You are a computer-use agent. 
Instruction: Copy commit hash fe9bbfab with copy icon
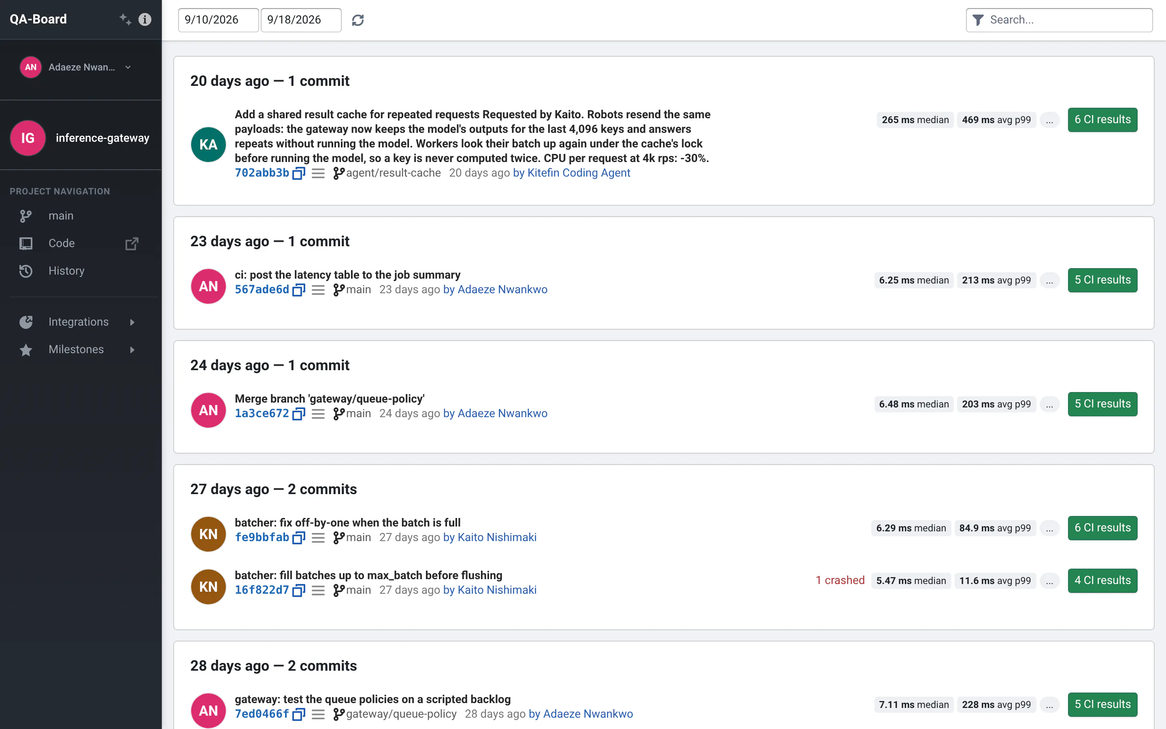(299, 537)
